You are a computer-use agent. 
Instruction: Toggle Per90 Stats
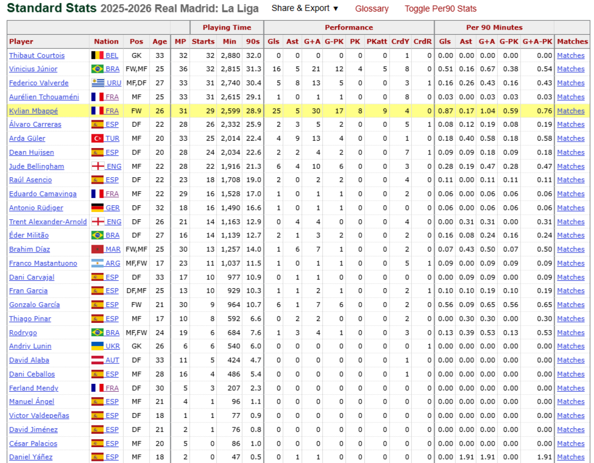click(441, 8)
